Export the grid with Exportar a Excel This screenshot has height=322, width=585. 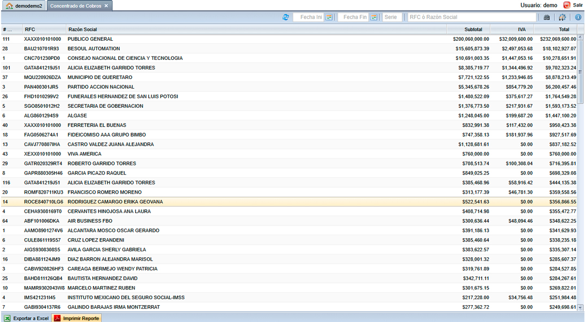[x=26, y=318]
